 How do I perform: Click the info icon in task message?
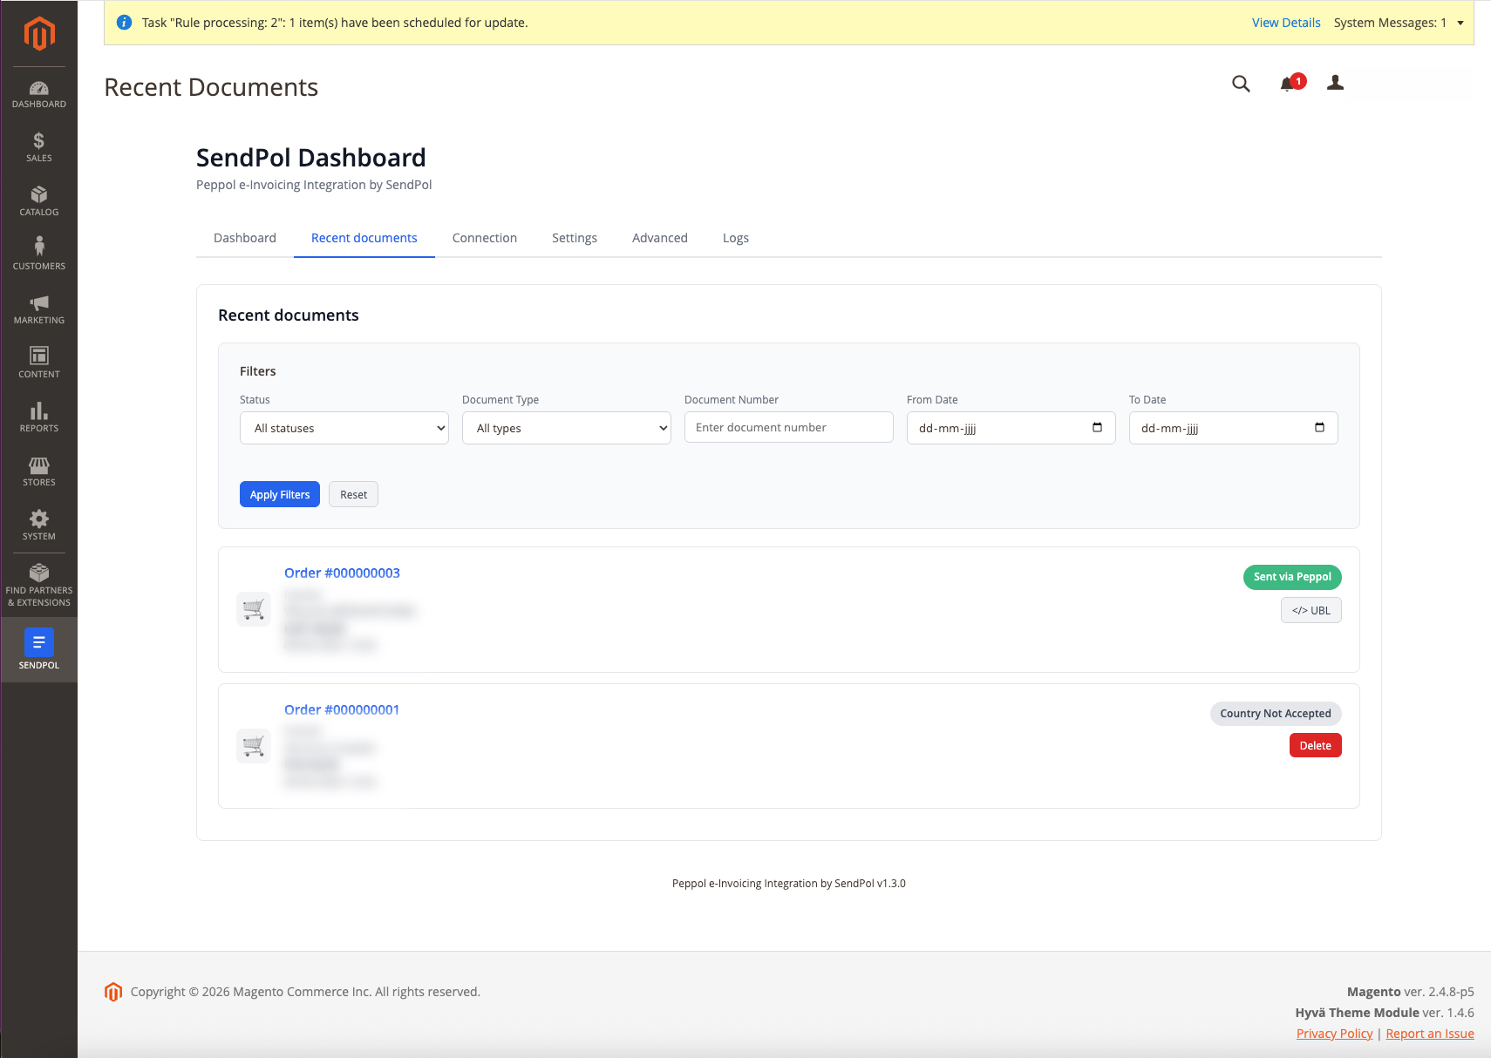(124, 23)
